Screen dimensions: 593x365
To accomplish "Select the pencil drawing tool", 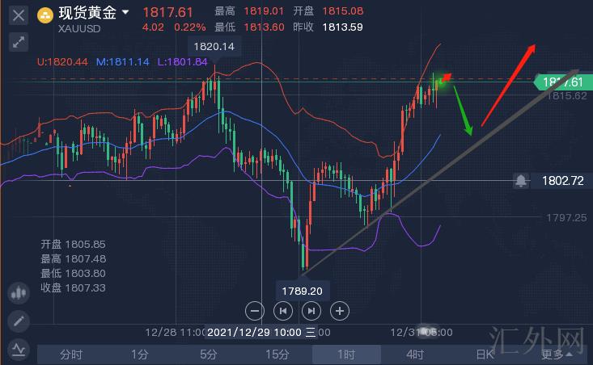I will click(x=18, y=321).
